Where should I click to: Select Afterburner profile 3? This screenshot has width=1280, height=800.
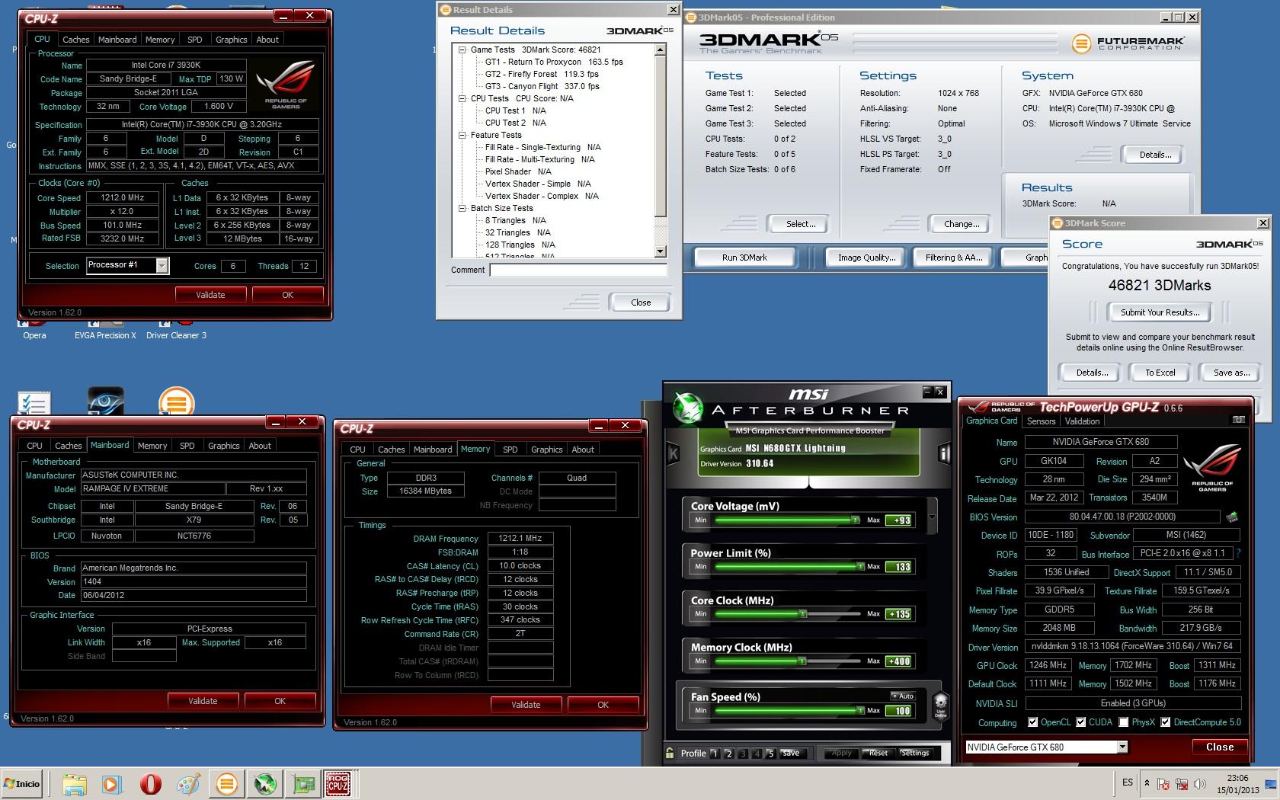click(743, 754)
